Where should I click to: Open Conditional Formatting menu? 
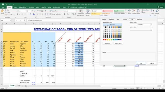[81, 13]
